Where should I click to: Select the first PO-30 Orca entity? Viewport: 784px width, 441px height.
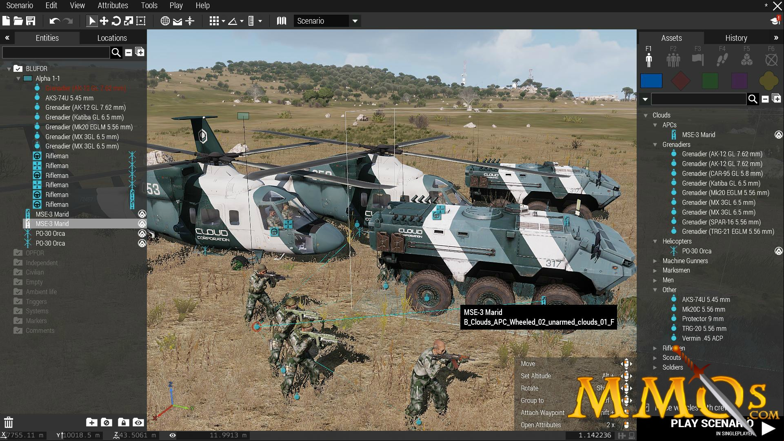50,233
